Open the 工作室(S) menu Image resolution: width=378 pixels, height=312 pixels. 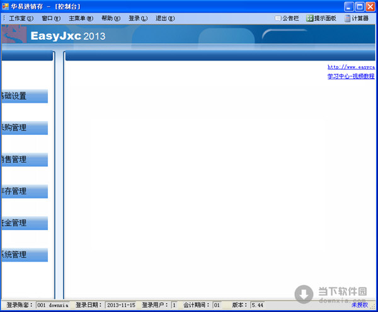(x=21, y=18)
